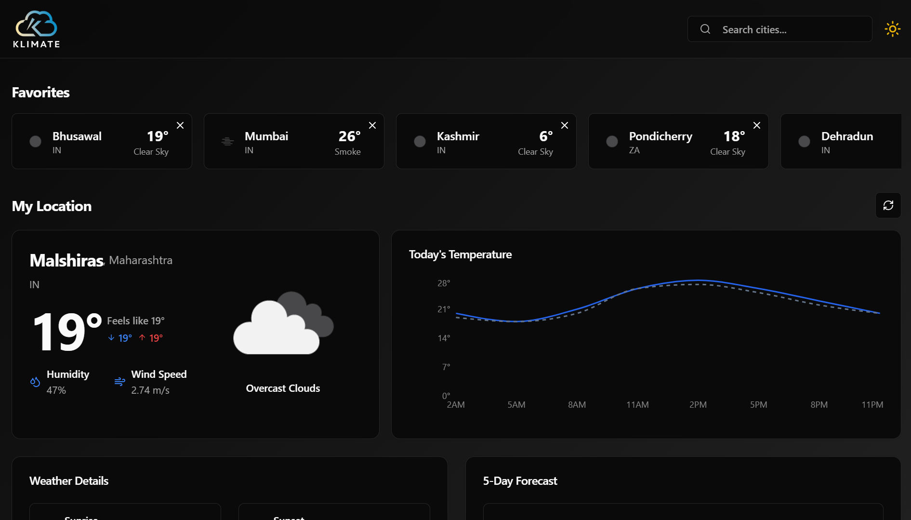
Task: Remove Mumbai from favorites
Action: (x=372, y=125)
